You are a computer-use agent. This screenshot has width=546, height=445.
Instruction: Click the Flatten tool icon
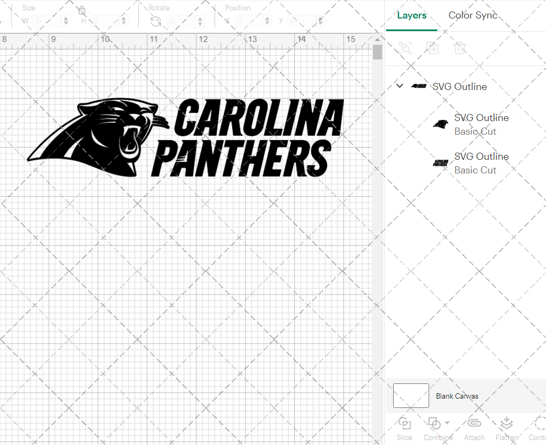click(506, 424)
